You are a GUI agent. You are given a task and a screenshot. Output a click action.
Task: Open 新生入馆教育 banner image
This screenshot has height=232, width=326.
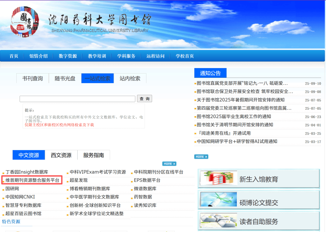tap(259, 179)
